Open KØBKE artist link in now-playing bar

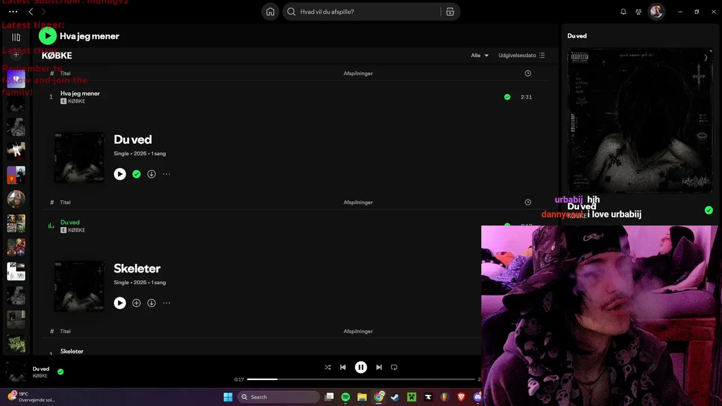(x=40, y=376)
